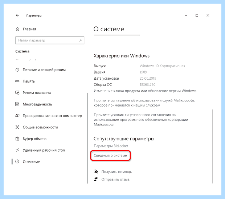This screenshot has height=199, width=225.
Task: Click the OS build value 18363.720
Action: (x=147, y=85)
